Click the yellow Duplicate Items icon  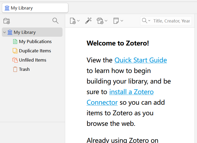pyautogui.click(x=15, y=51)
